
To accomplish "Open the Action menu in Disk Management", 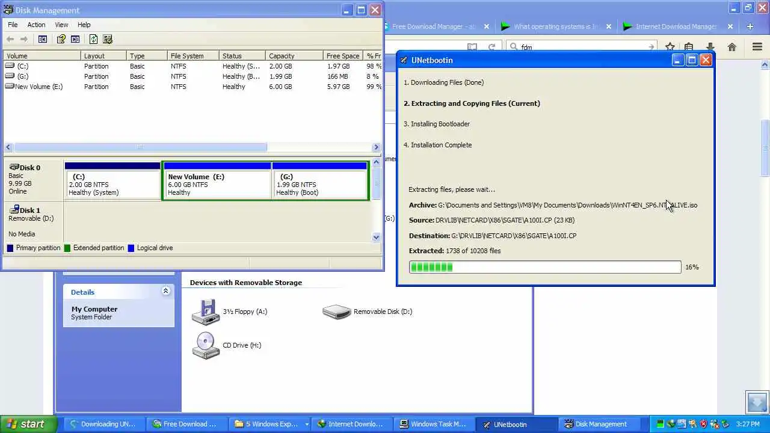I will (x=36, y=25).
